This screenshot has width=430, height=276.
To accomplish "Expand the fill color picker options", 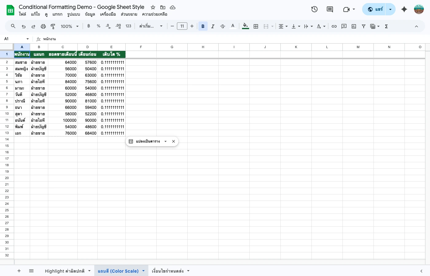I will pos(245,26).
